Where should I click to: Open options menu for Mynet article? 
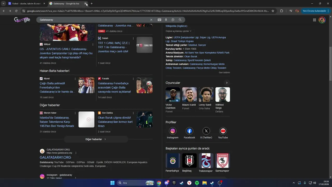click(75, 79)
